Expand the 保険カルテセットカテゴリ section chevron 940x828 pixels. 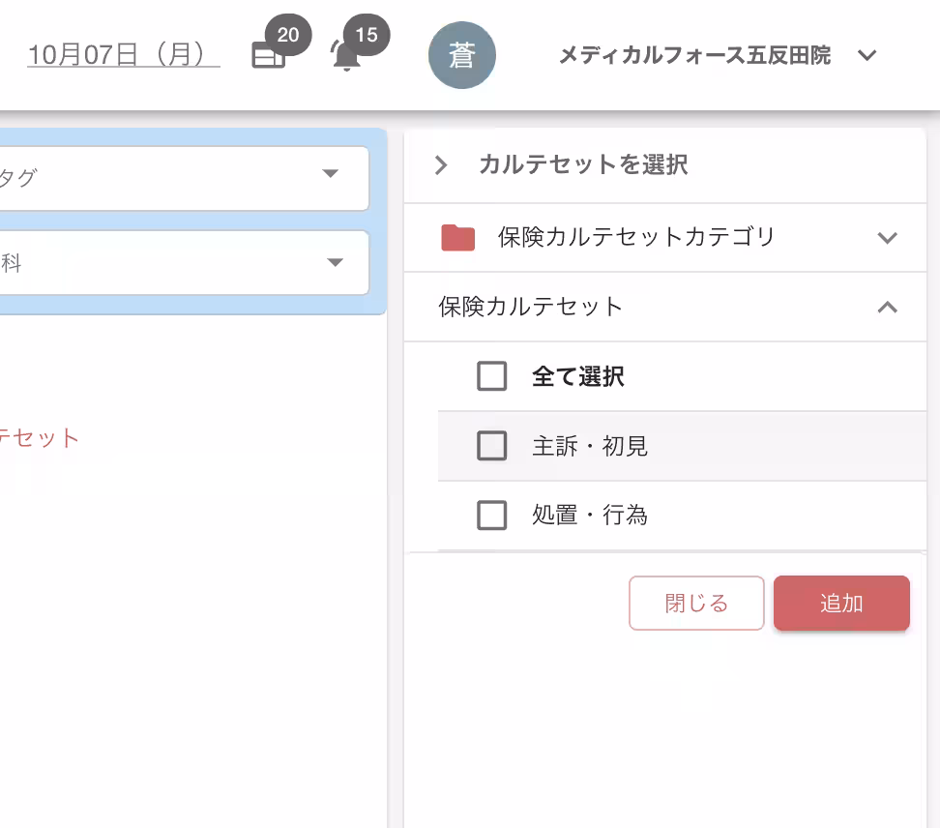click(887, 237)
